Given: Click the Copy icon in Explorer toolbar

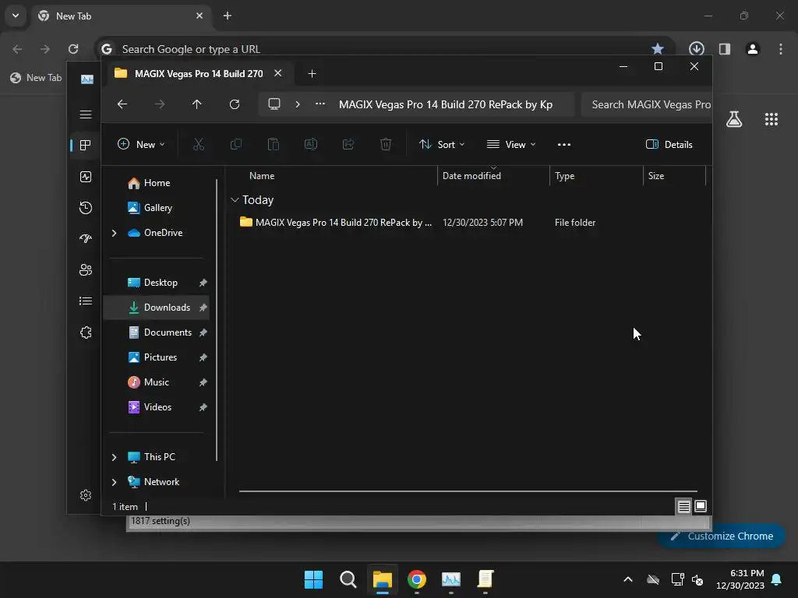Looking at the screenshot, I should pos(235,144).
